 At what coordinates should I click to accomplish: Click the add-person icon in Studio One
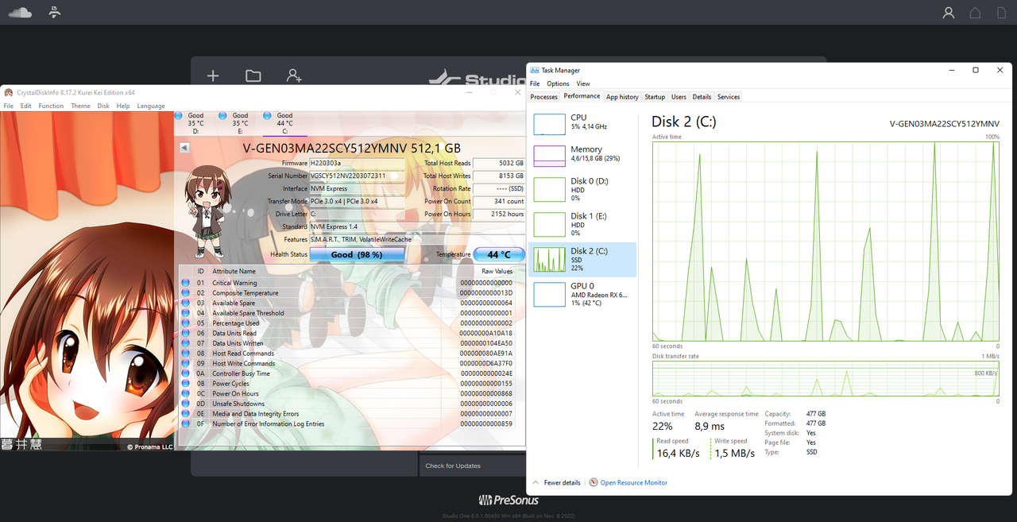(294, 75)
